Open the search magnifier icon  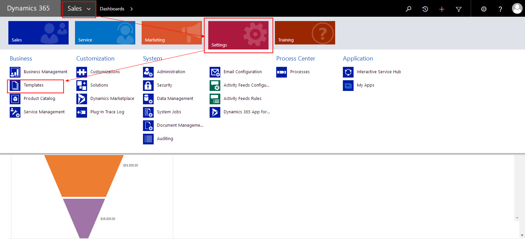[x=408, y=9]
